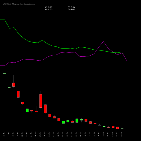
Task: Click the close value C: 0.03
Action: (x=49, y=7)
